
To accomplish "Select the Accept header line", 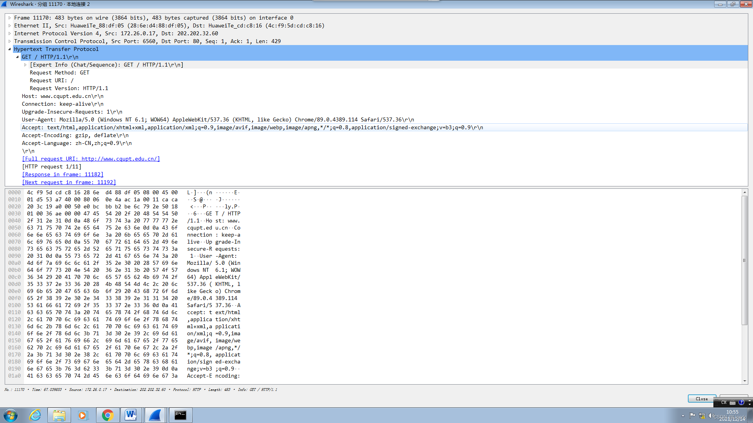I will [x=252, y=128].
